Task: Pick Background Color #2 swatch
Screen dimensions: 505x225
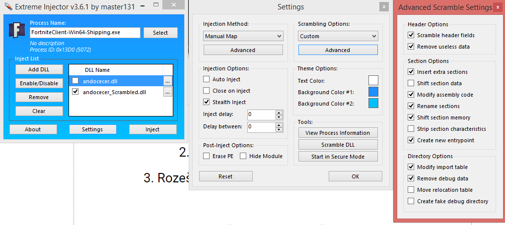Action: pyautogui.click(x=373, y=103)
